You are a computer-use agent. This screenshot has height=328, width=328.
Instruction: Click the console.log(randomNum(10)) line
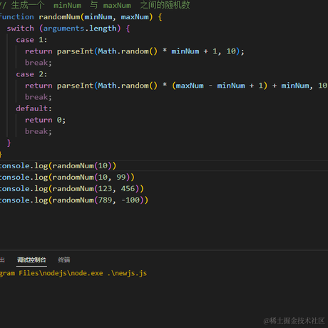tap(58, 165)
